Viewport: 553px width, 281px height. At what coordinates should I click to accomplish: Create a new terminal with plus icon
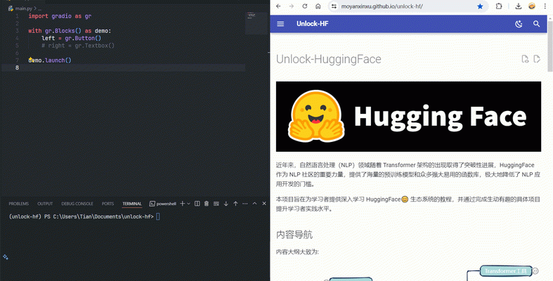coord(182,204)
